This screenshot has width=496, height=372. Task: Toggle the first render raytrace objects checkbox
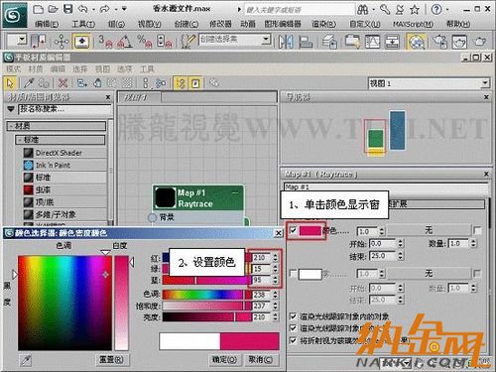[x=293, y=316]
